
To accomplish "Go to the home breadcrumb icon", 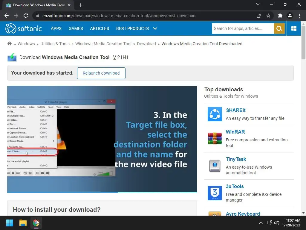I will (9, 44).
